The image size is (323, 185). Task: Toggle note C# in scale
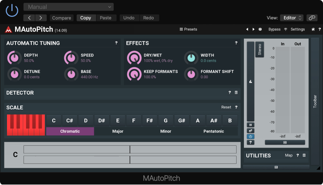click(x=70, y=120)
